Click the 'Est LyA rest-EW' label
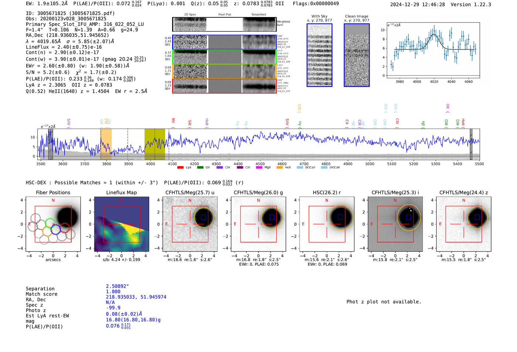Image resolution: width=517 pixels, height=352 pixels. coord(47,316)
